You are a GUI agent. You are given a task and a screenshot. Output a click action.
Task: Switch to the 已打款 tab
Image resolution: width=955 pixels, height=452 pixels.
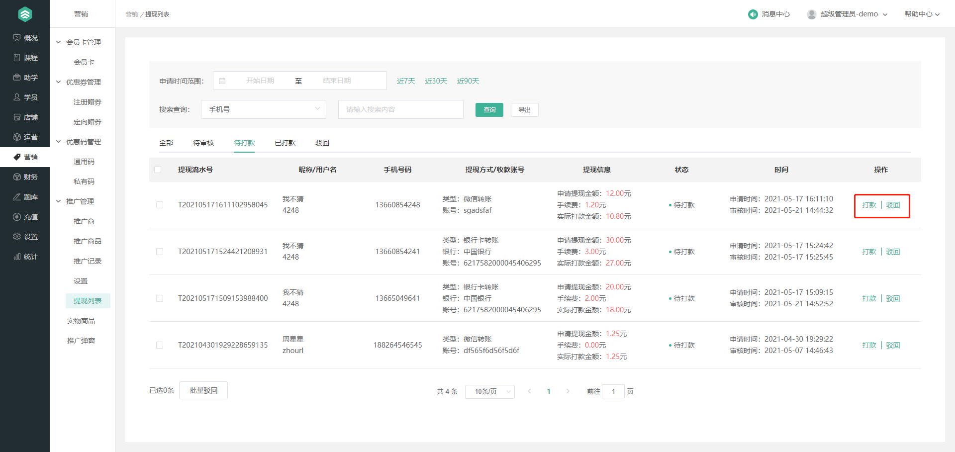(x=285, y=143)
